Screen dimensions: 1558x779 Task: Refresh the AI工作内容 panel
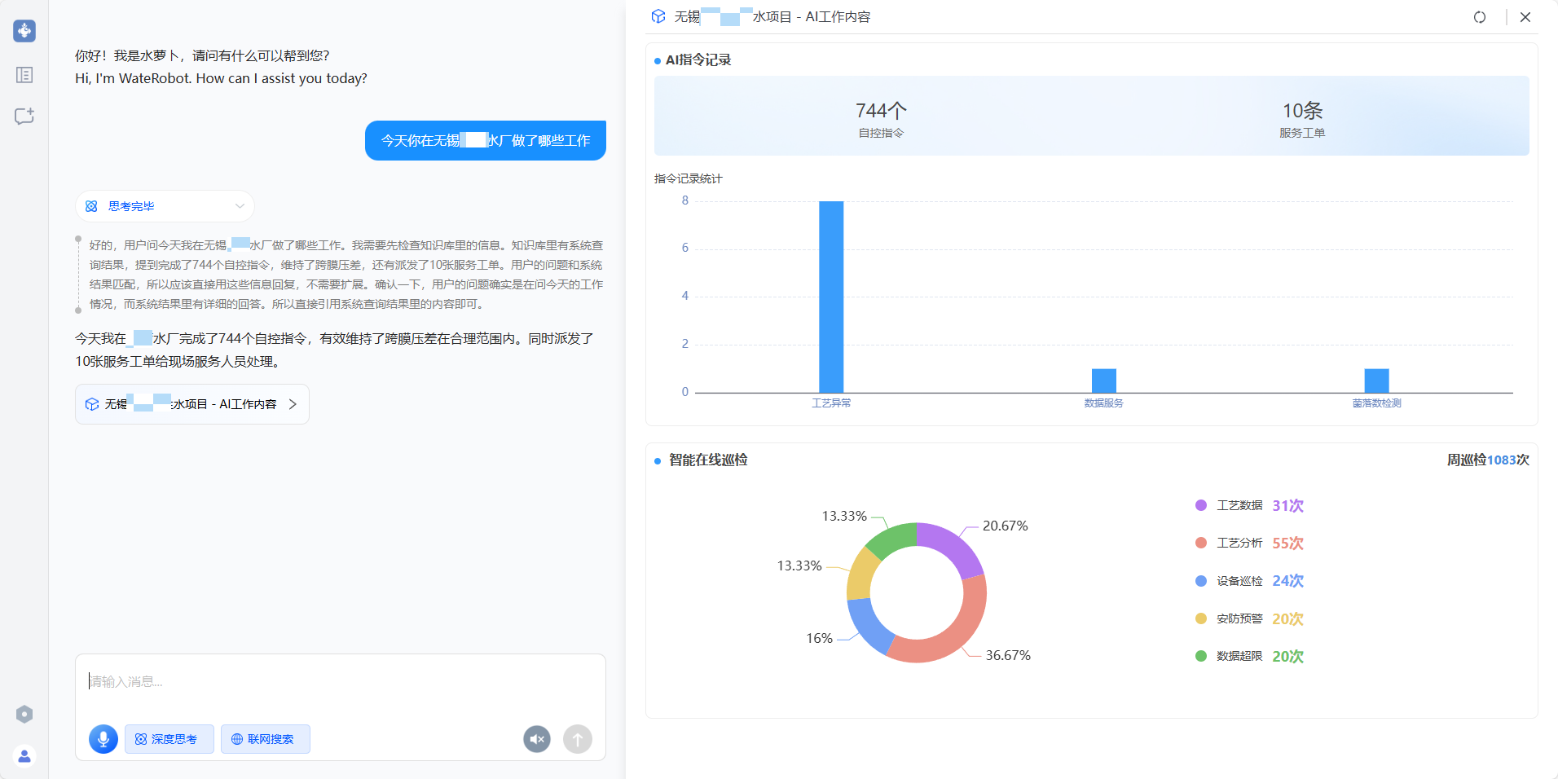(x=1480, y=17)
